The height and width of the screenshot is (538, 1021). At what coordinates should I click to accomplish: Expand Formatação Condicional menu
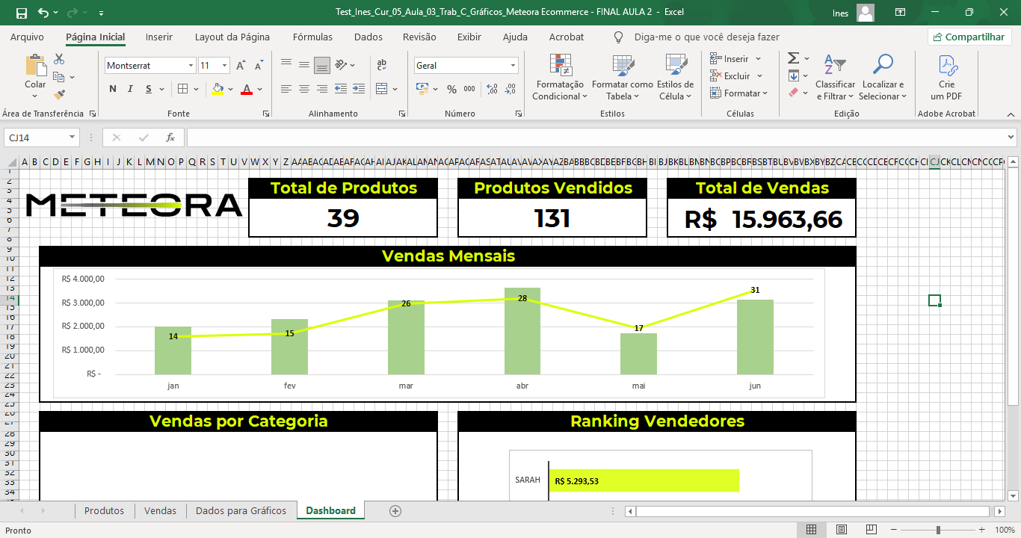pyautogui.click(x=558, y=78)
